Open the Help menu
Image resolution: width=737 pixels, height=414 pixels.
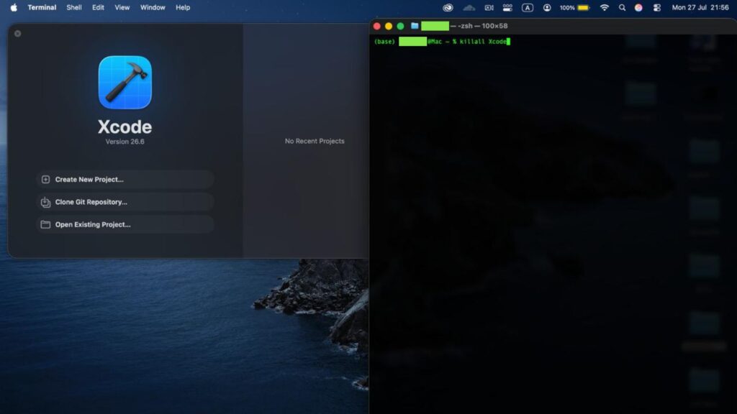[x=183, y=7]
